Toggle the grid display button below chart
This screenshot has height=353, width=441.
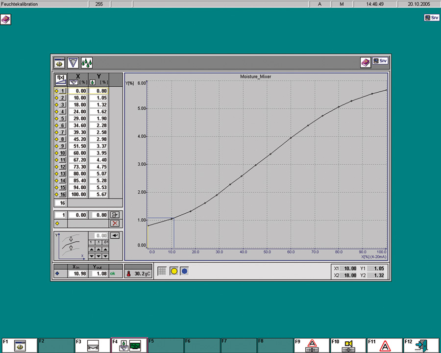(x=162, y=271)
